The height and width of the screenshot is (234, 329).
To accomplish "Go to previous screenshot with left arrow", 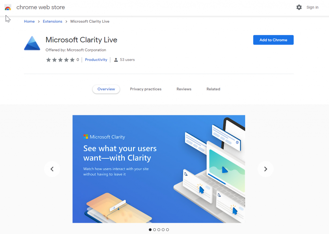I will pyautogui.click(x=52, y=169).
